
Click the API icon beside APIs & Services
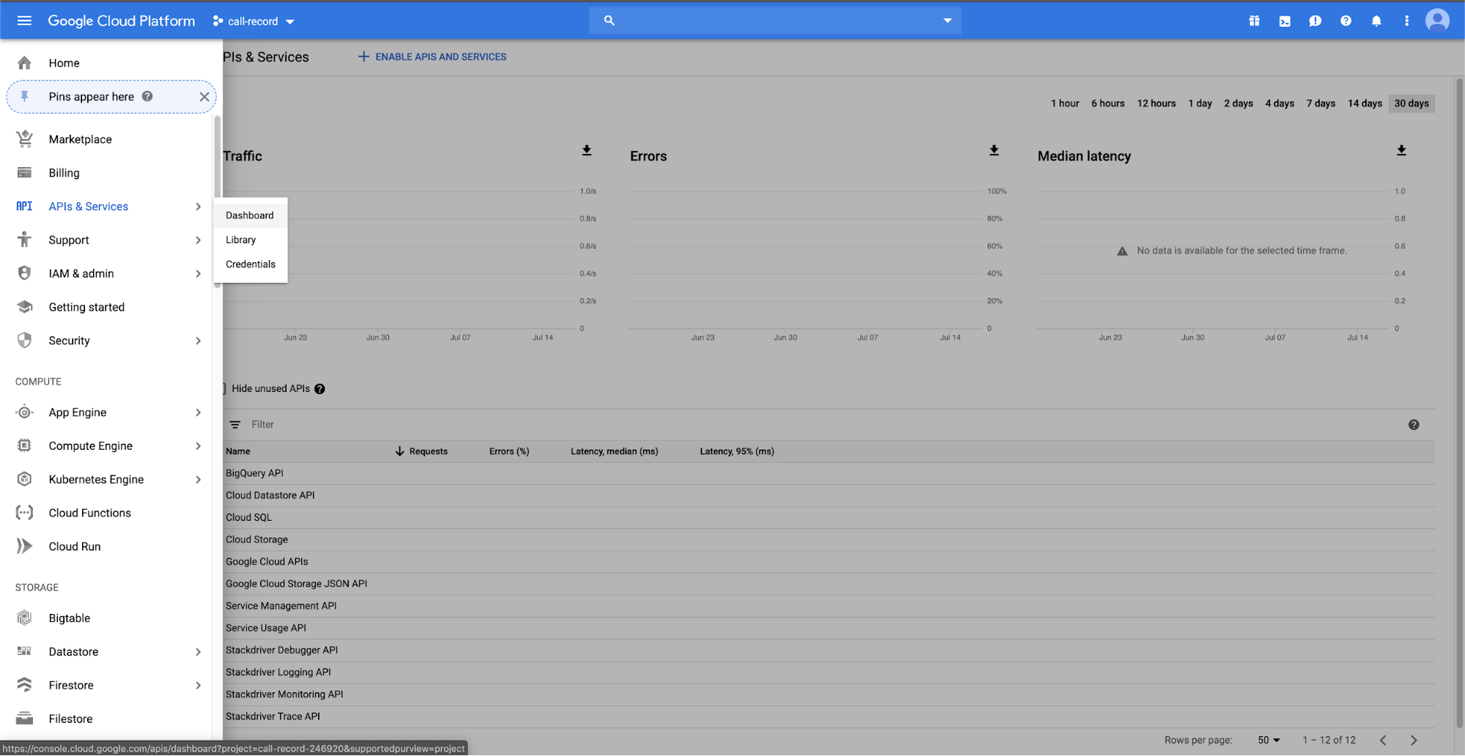(x=24, y=207)
